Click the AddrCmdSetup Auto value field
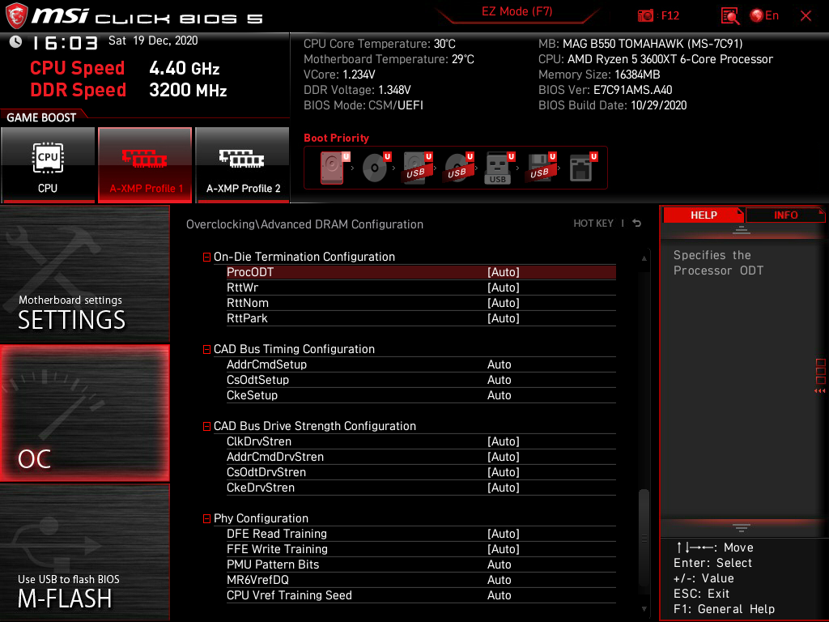 pos(499,364)
